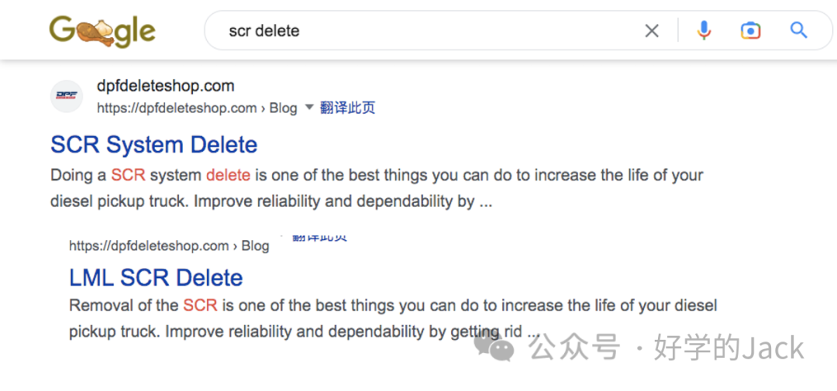Click the 翻译此页 link on first result
837x391 pixels.
point(347,108)
